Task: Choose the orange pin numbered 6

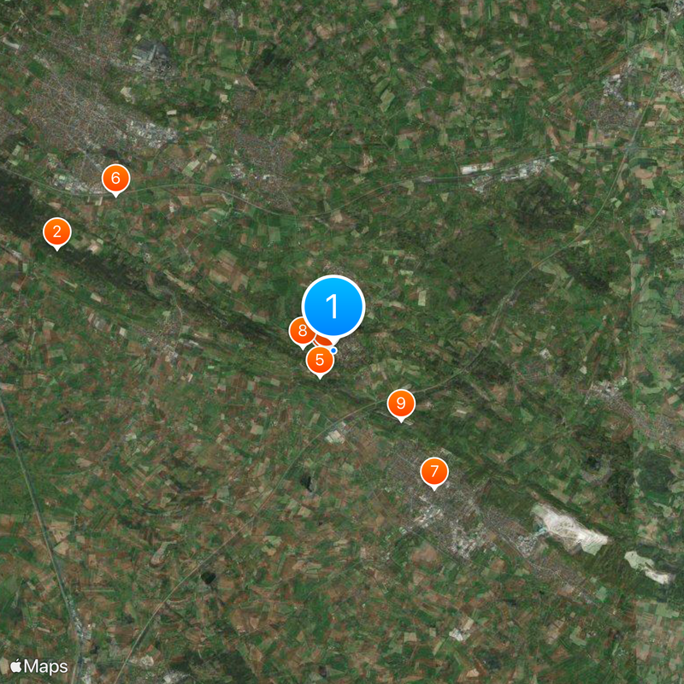Action: tap(115, 179)
